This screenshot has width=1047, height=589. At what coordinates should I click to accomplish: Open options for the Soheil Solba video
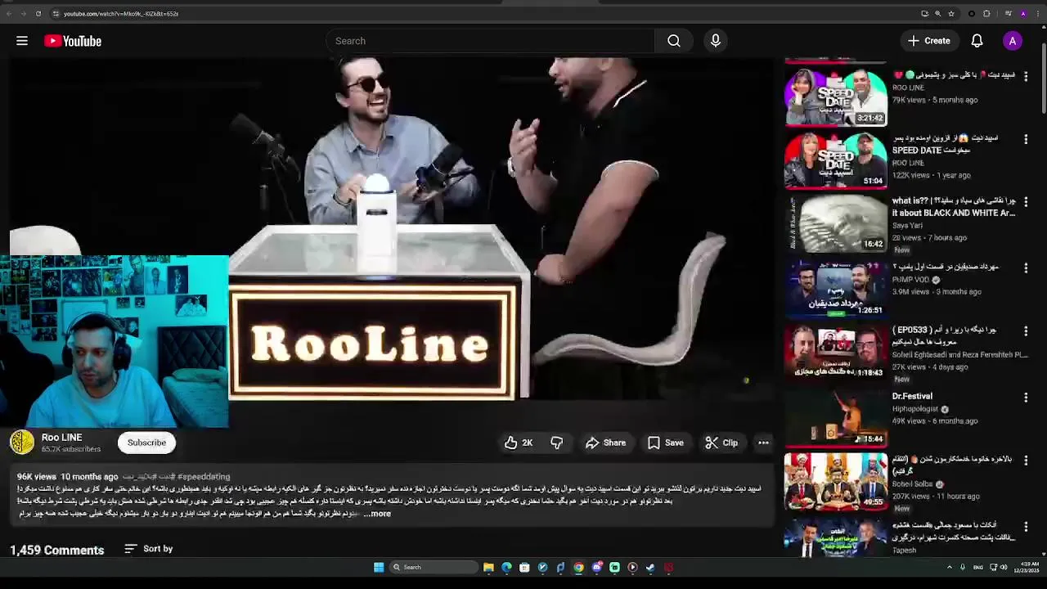1026,461
